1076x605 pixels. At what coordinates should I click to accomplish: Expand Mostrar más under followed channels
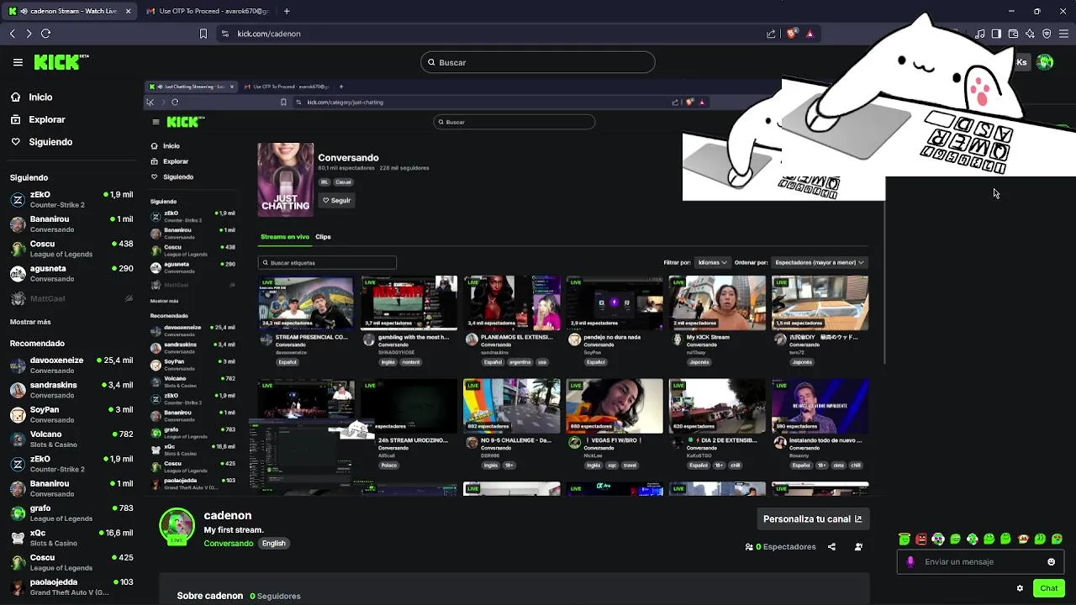point(30,322)
